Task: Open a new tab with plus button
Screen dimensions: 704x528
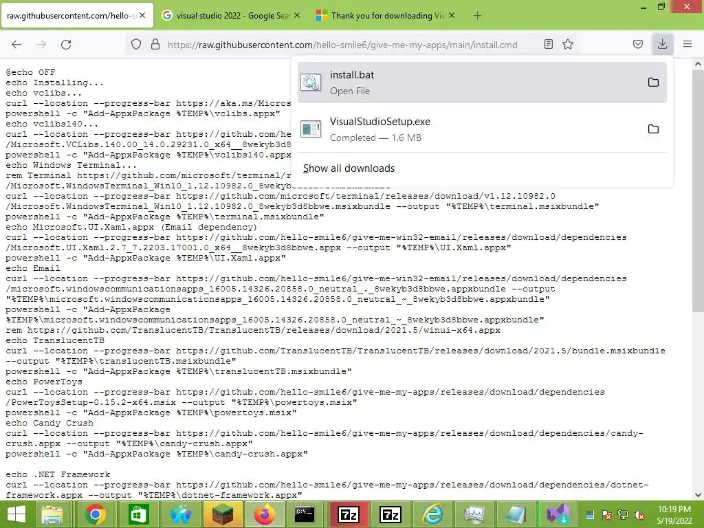Action: pos(477,16)
